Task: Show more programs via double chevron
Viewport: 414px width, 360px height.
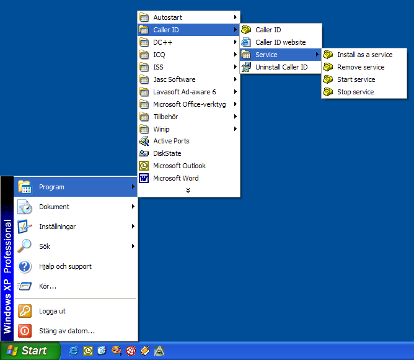Action: (188, 191)
